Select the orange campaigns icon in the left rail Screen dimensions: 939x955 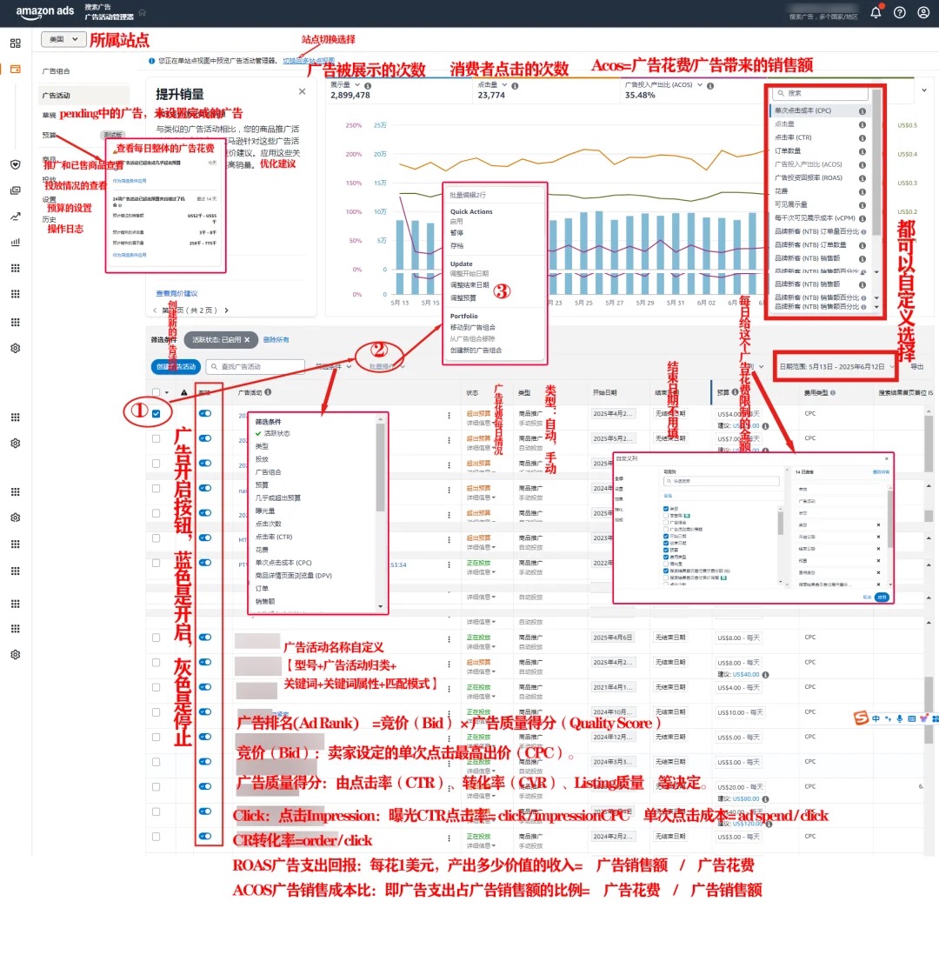coord(16,69)
